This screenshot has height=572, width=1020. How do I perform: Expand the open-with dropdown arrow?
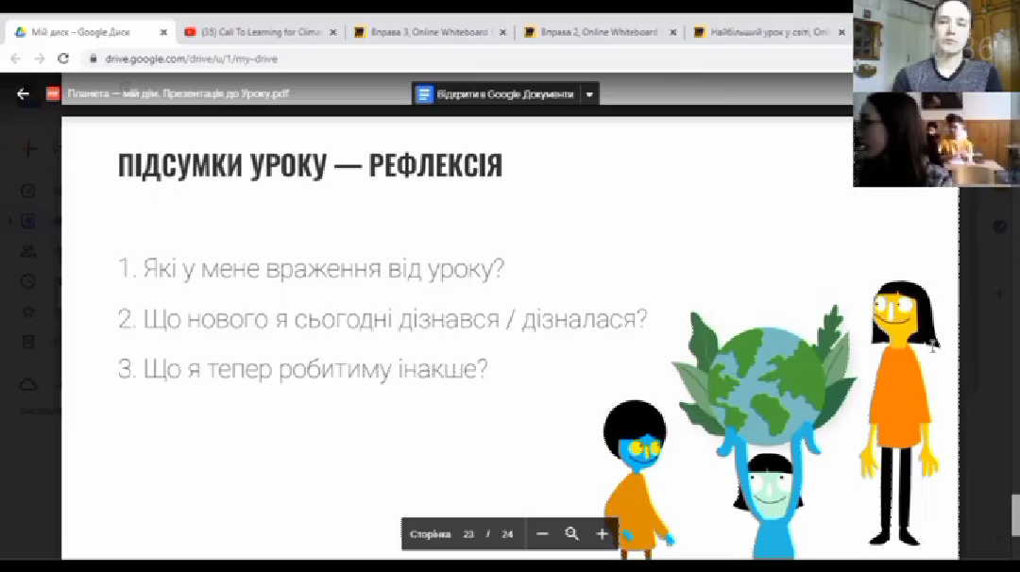589,94
